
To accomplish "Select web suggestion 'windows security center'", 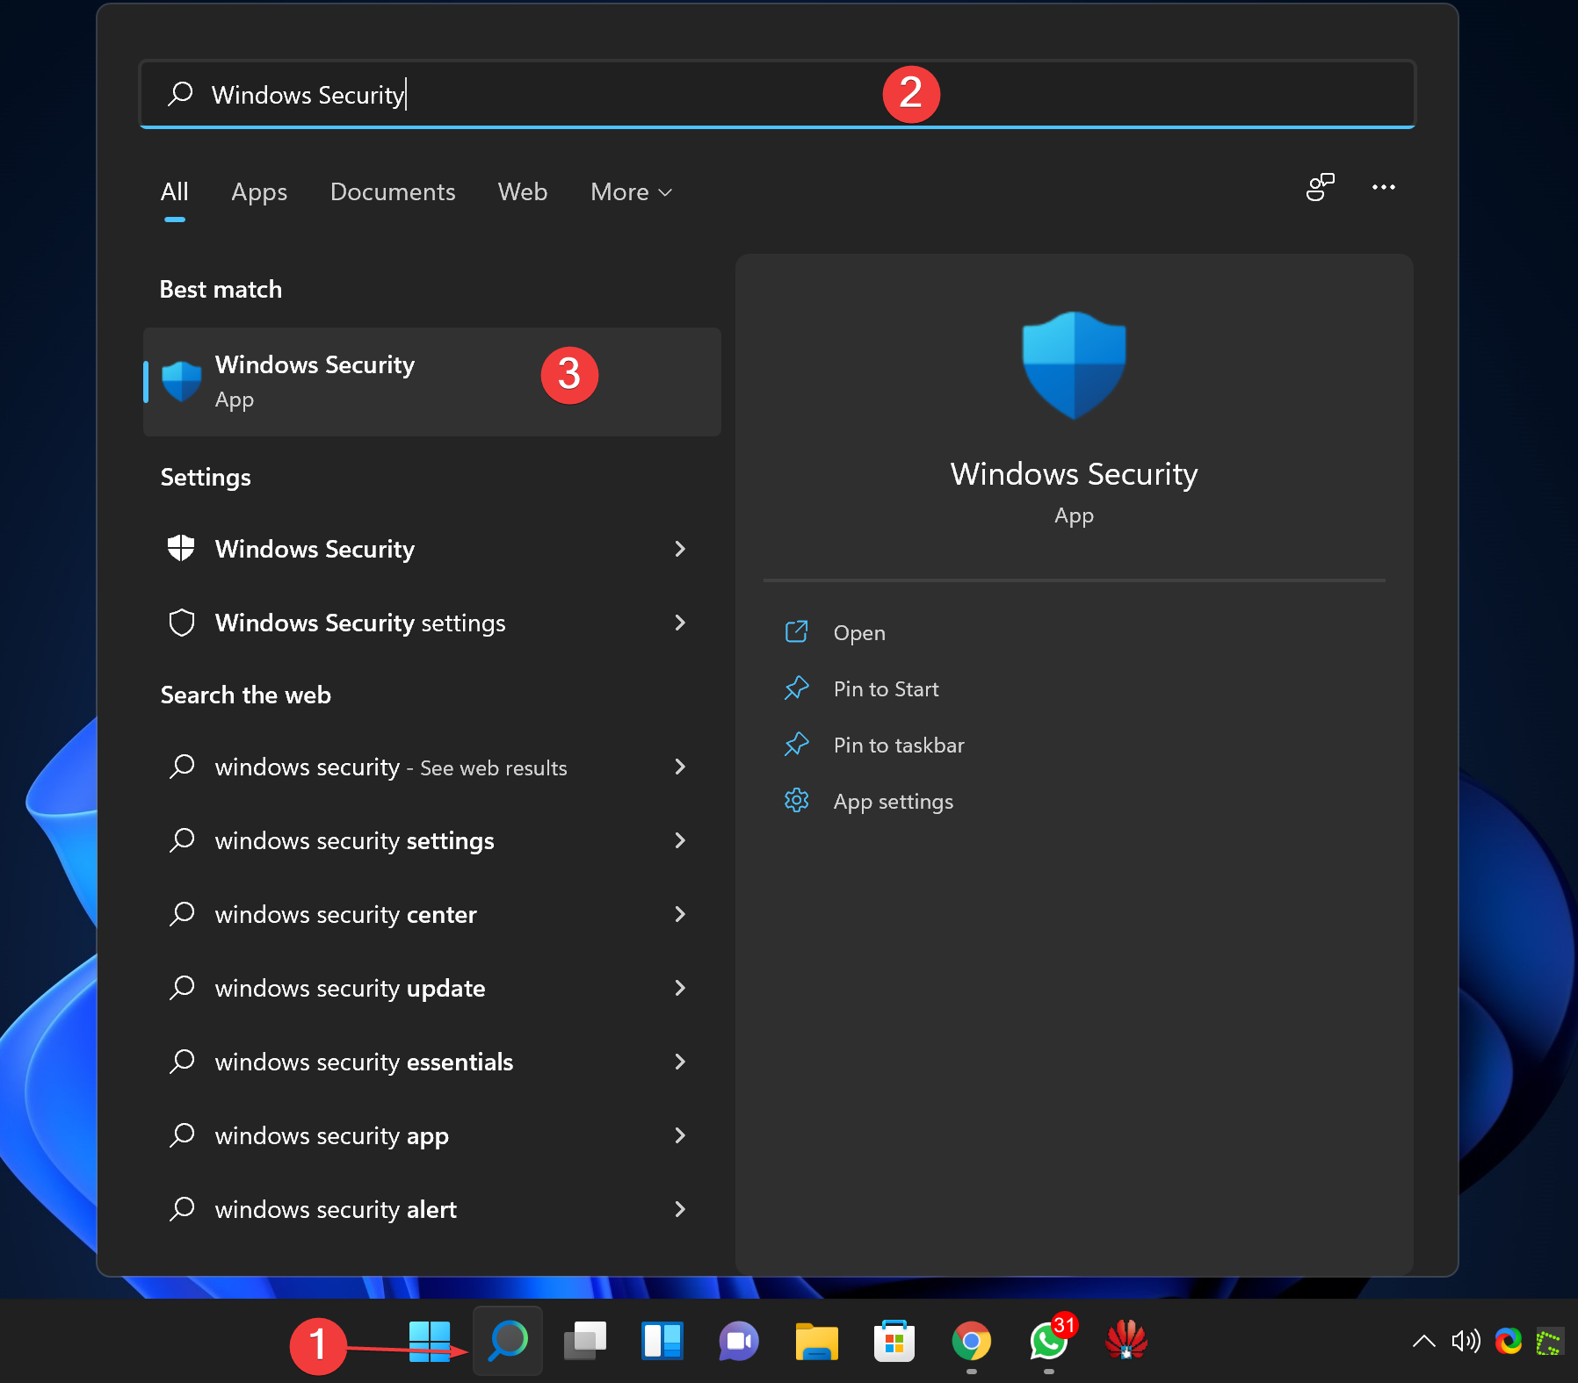I will point(431,914).
